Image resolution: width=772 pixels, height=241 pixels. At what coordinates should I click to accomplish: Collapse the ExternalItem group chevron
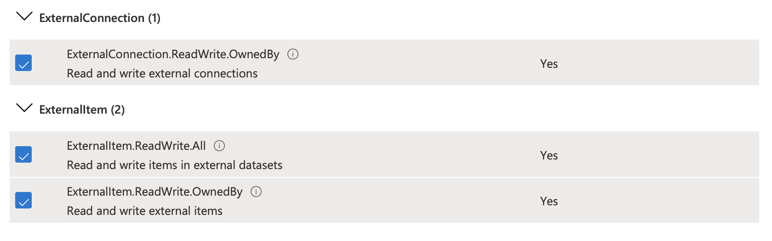point(24,108)
